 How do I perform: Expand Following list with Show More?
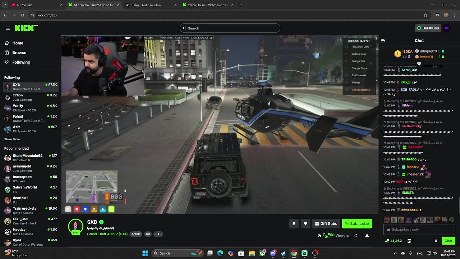[x=12, y=139]
